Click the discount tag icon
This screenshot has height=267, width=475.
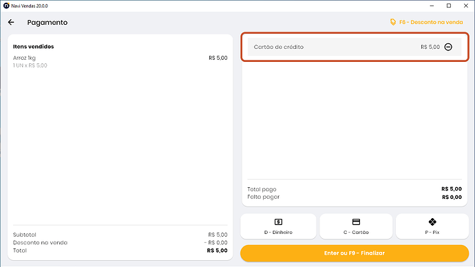[x=393, y=22]
